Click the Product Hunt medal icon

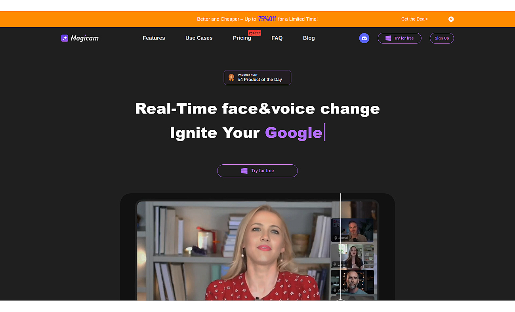point(231,78)
